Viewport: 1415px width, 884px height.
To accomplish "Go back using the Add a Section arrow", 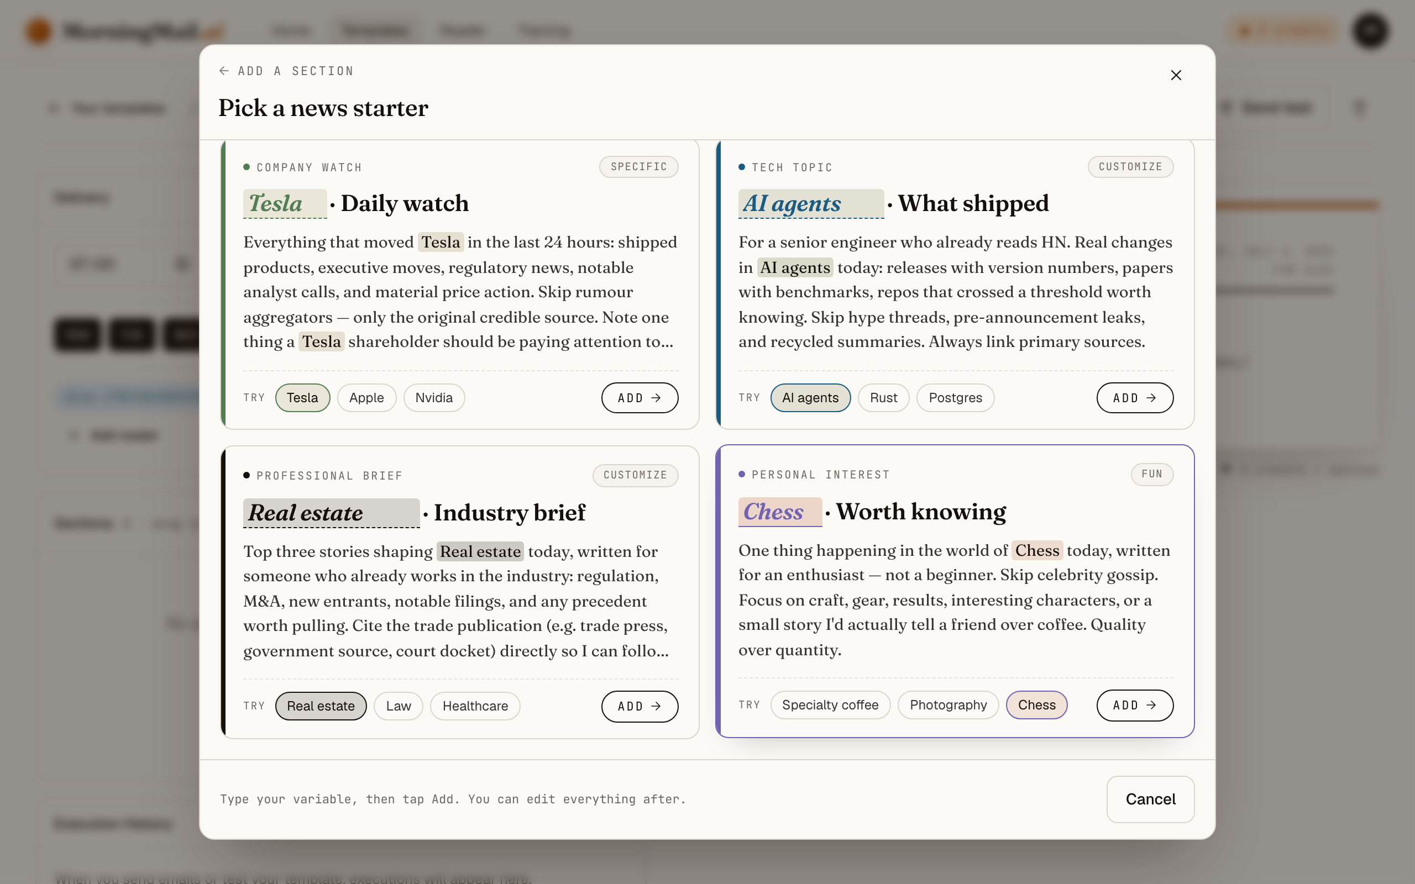I will [224, 71].
